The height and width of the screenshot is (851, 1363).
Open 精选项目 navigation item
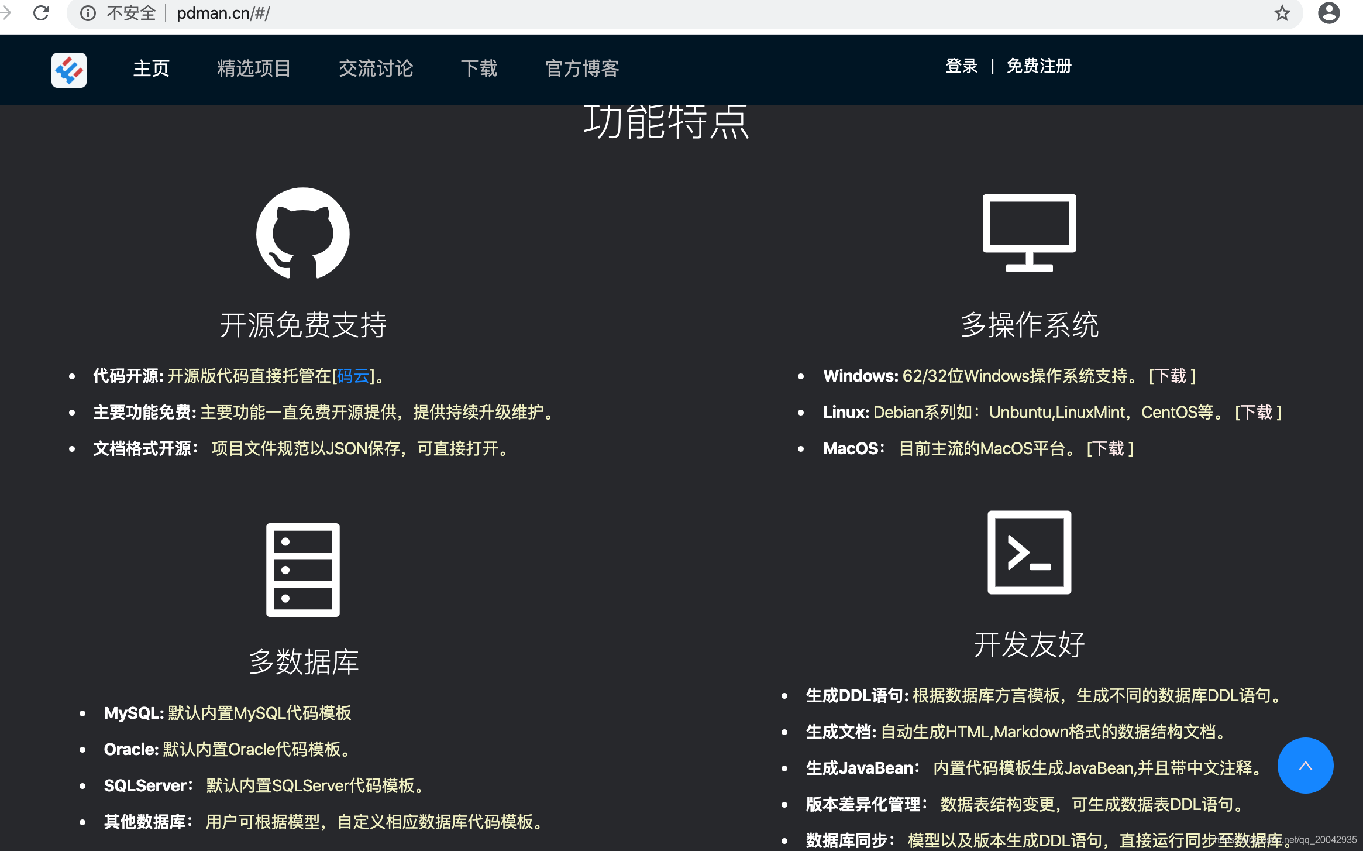pos(254,68)
